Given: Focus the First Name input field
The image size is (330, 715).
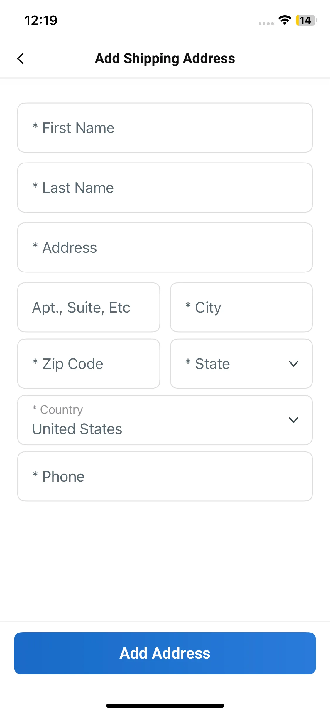Looking at the screenshot, I should tap(165, 128).
